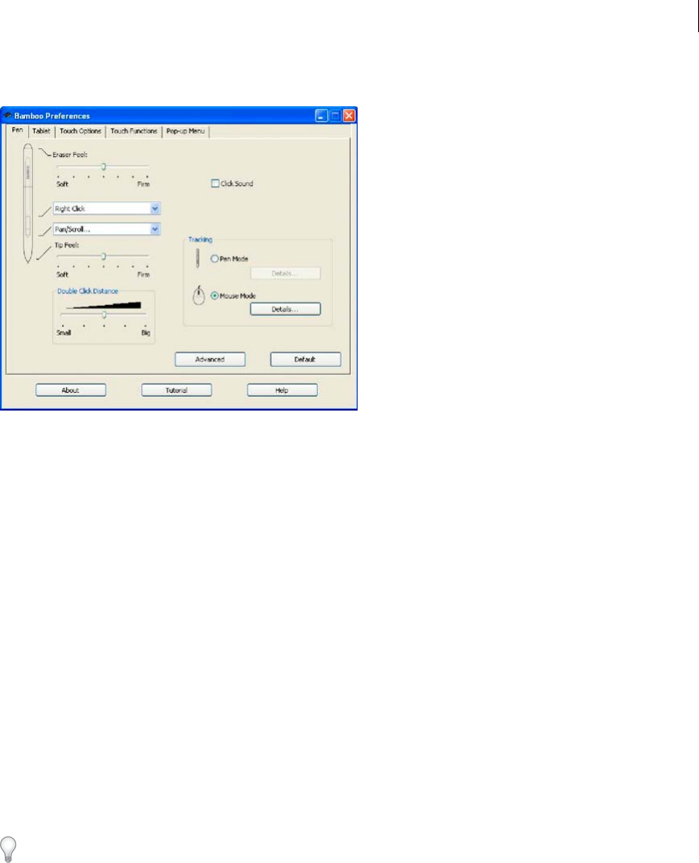Close the Bamboo Preferences window
Screen dimensions: 699x863
click(x=349, y=116)
